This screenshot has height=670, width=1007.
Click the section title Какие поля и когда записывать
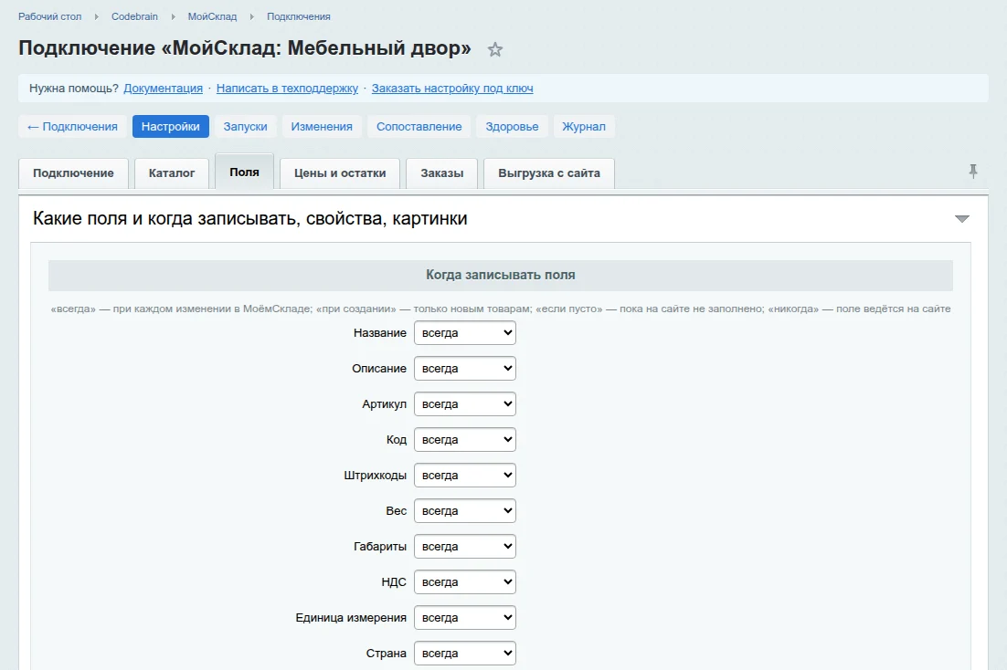pos(249,219)
